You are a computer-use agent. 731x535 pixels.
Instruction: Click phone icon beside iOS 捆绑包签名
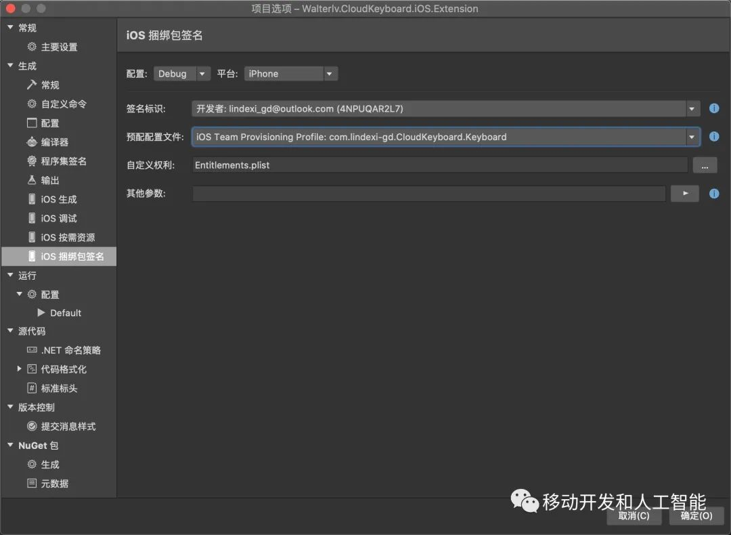(32, 256)
